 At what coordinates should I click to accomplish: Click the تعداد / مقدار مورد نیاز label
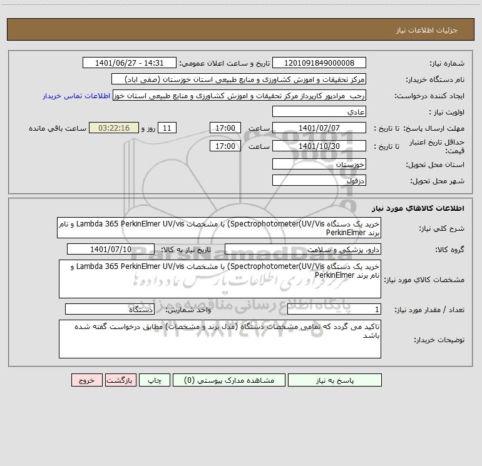429,310
